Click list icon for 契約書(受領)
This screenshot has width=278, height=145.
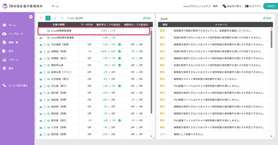[48, 93]
